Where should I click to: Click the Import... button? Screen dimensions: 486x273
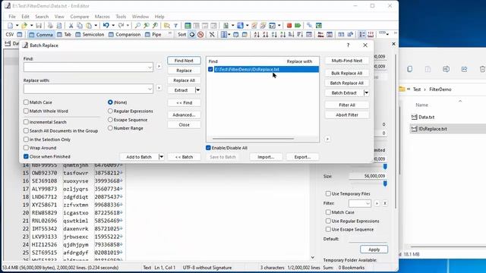point(266,157)
